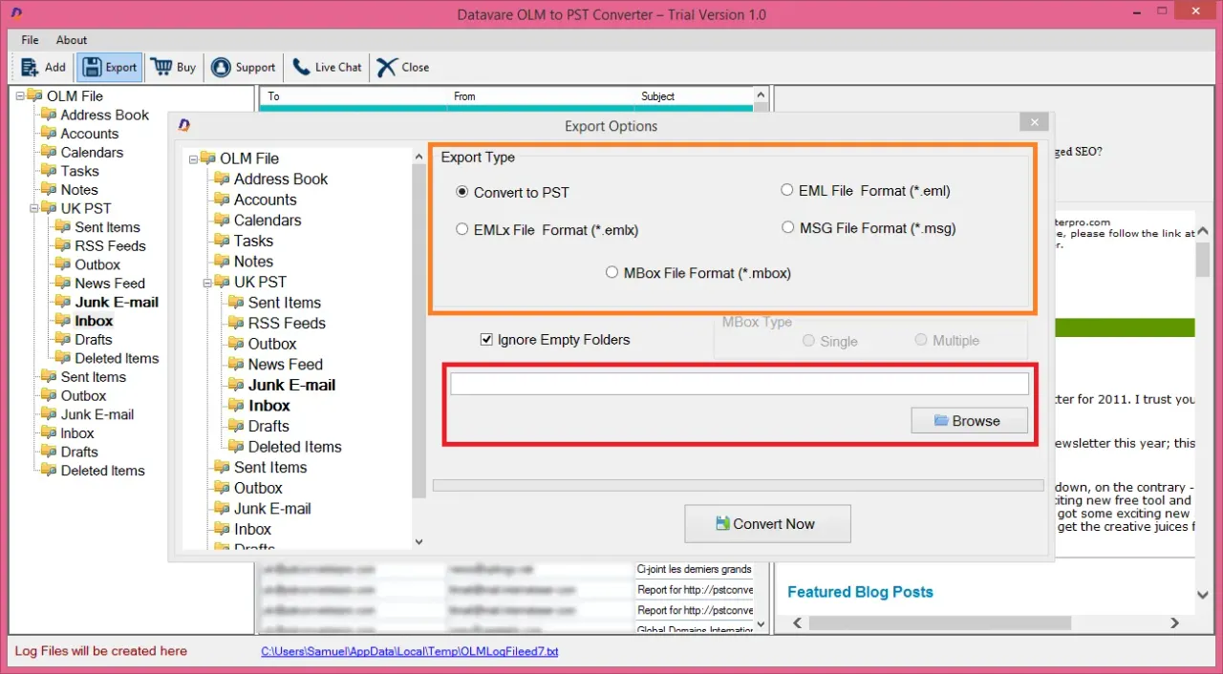Screen dimensions: 1223x674
Task: Collapse OLM File node in Export Options tree
Action: [x=194, y=158]
